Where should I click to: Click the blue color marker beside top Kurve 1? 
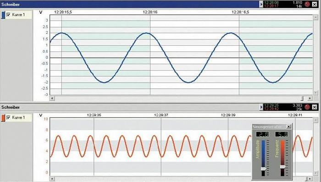pyautogui.click(x=3, y=15)
